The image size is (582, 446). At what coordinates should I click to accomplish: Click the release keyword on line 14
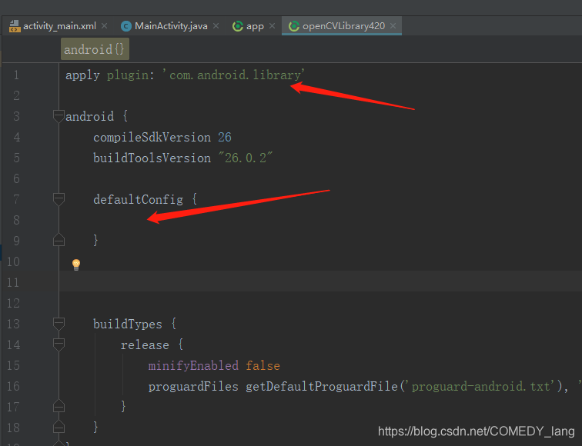145,345
